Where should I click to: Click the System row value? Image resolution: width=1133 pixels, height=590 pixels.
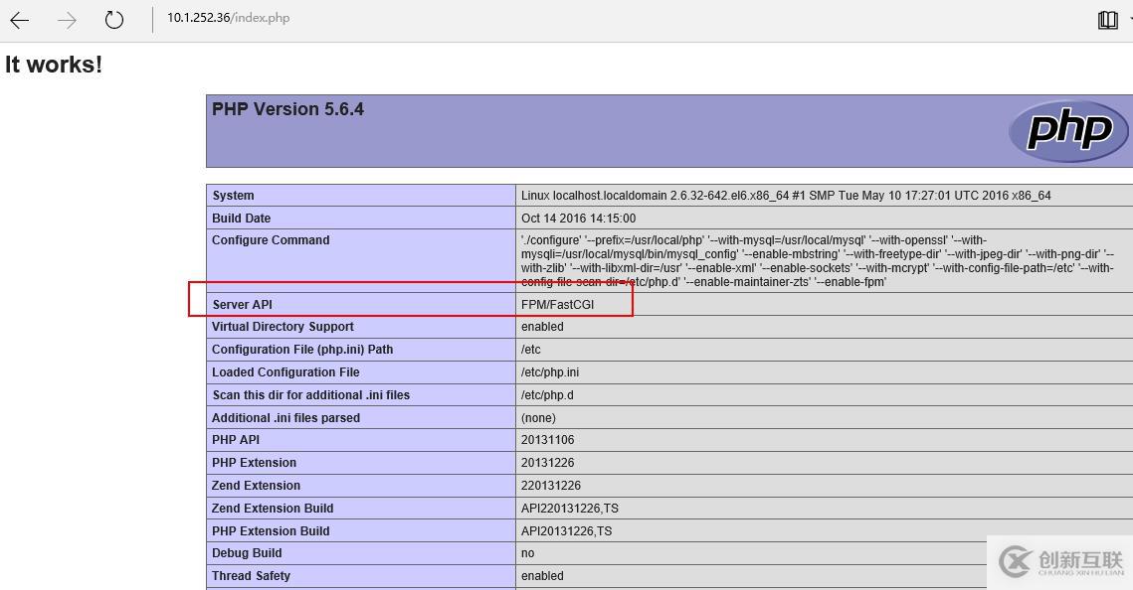click(x=781, y=195)
